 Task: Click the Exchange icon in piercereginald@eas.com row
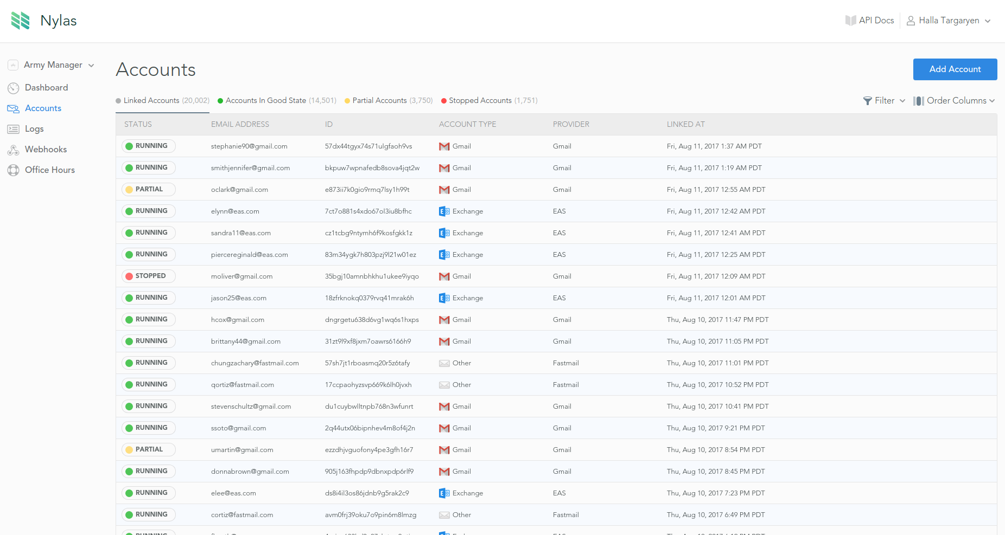coord(444,255)
